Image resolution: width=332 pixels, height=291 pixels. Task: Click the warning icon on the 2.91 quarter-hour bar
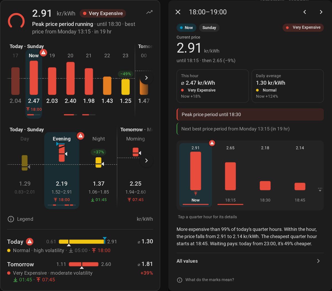pyautogui.click(x=212, y=143)
